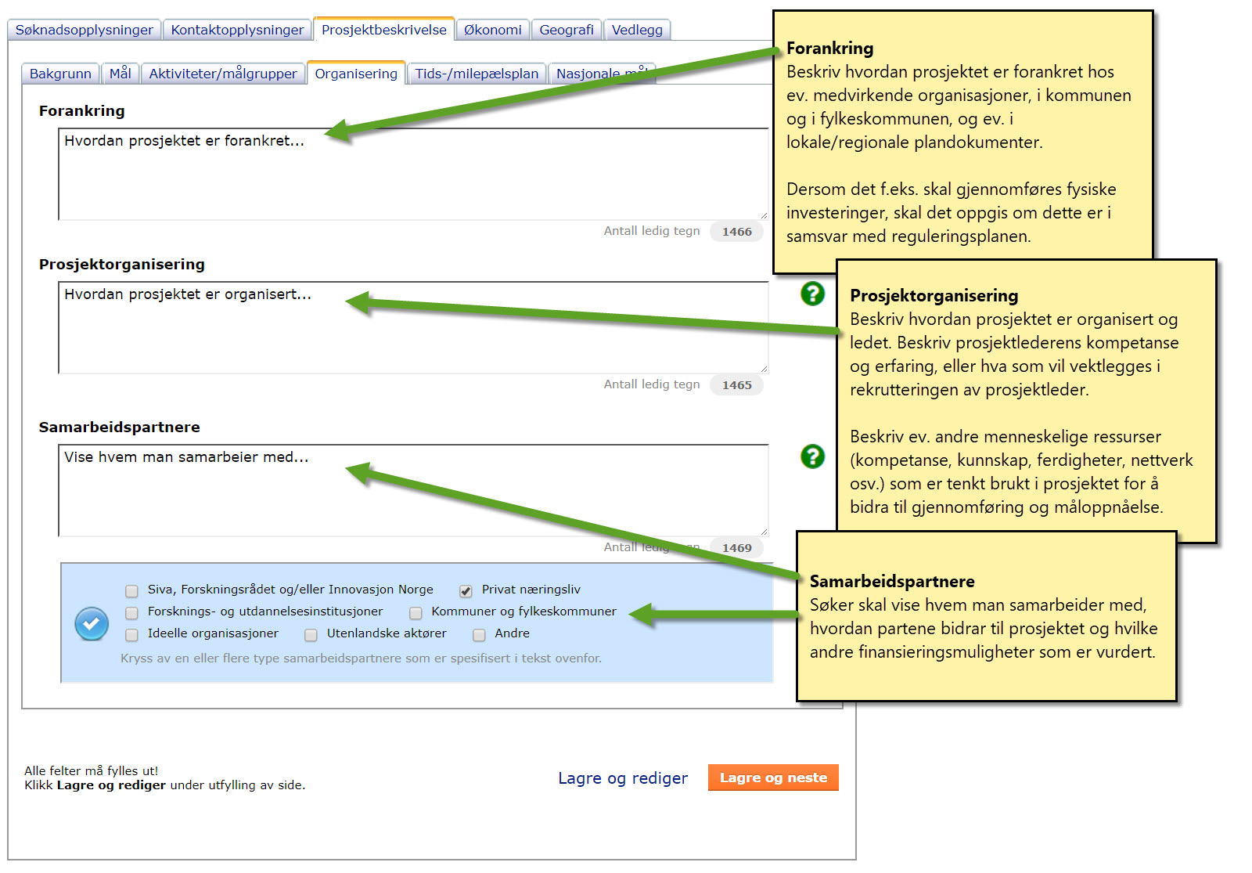Check the Ideelle organisasjoner box

click(x=131, y=634)
